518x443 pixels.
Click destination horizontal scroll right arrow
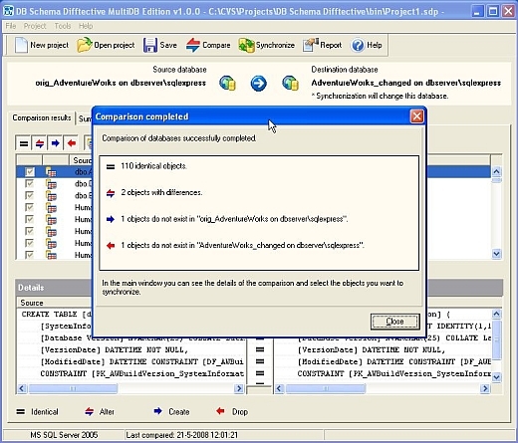[x=485, y=388]
